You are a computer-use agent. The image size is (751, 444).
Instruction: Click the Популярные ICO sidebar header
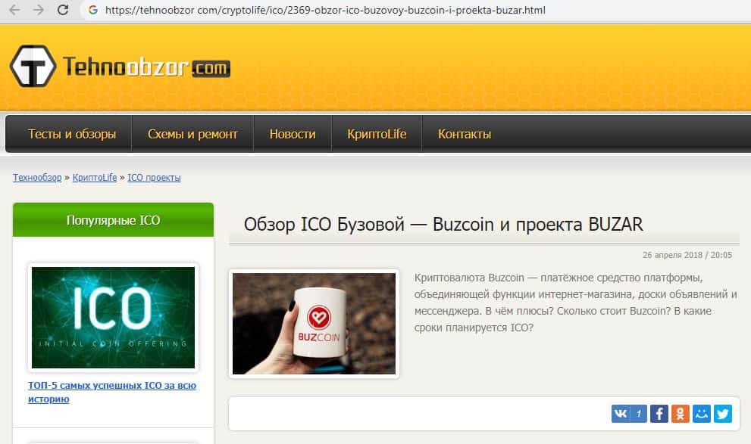(x=113, y=220)
